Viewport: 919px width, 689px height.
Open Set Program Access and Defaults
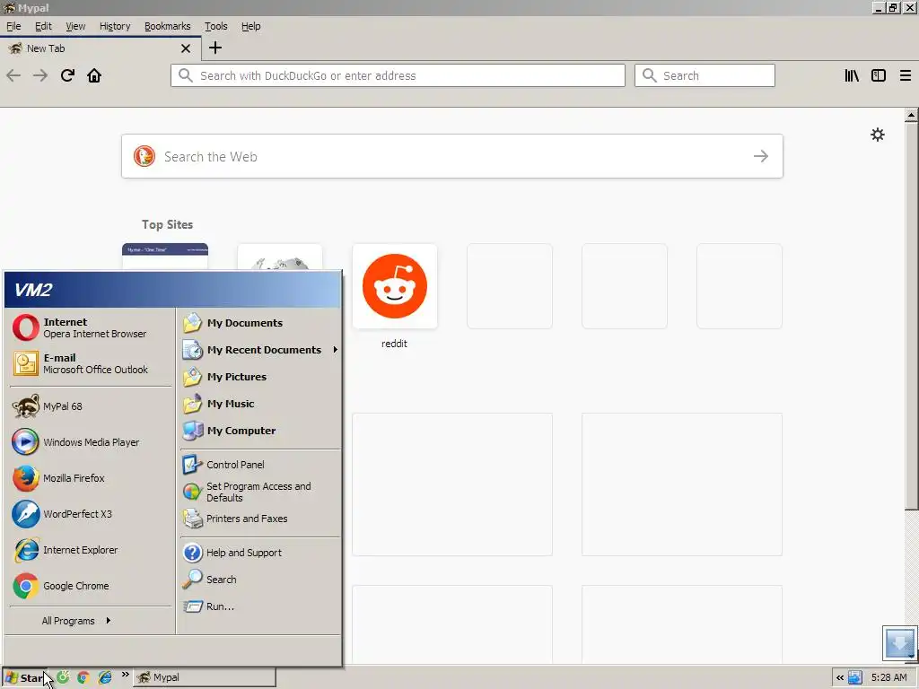(259, 492)
